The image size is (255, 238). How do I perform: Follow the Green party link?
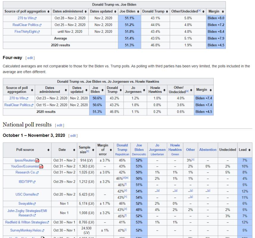tap(175, 154)
